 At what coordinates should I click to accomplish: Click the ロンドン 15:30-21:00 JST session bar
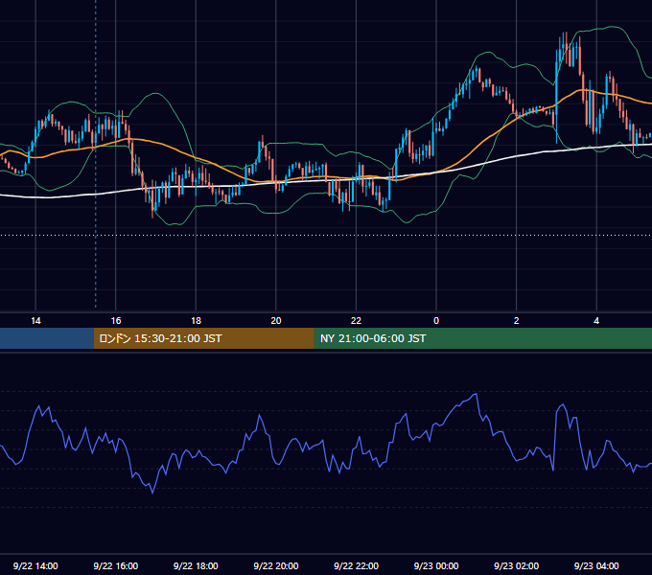tap(203, 338)
